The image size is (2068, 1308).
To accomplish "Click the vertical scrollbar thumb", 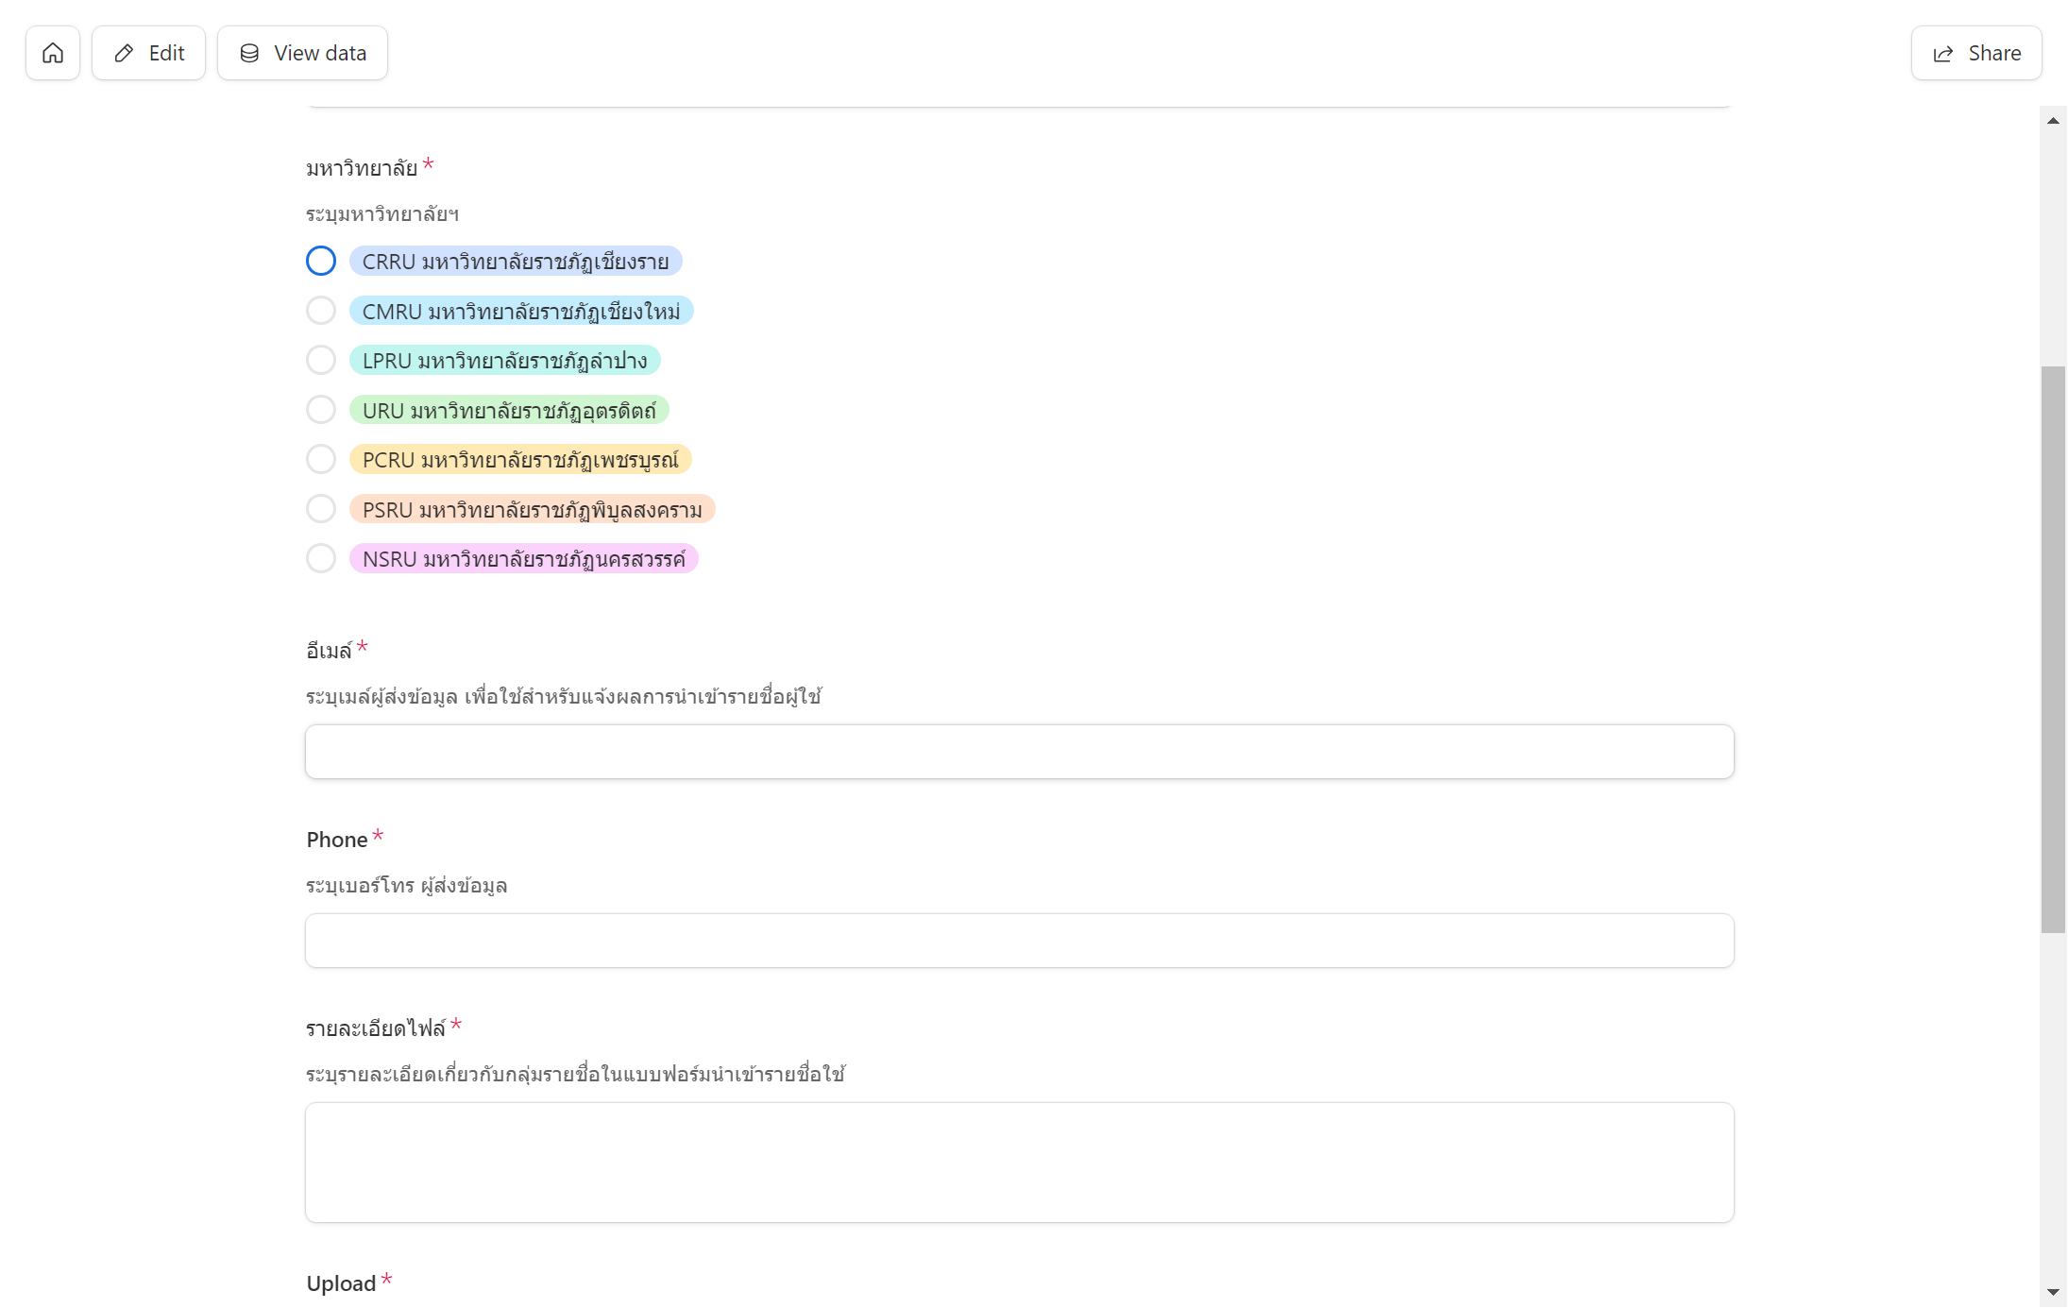I will (2053, 650).
